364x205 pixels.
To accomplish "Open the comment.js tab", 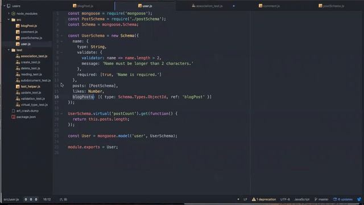I will (x=269, y=6).
